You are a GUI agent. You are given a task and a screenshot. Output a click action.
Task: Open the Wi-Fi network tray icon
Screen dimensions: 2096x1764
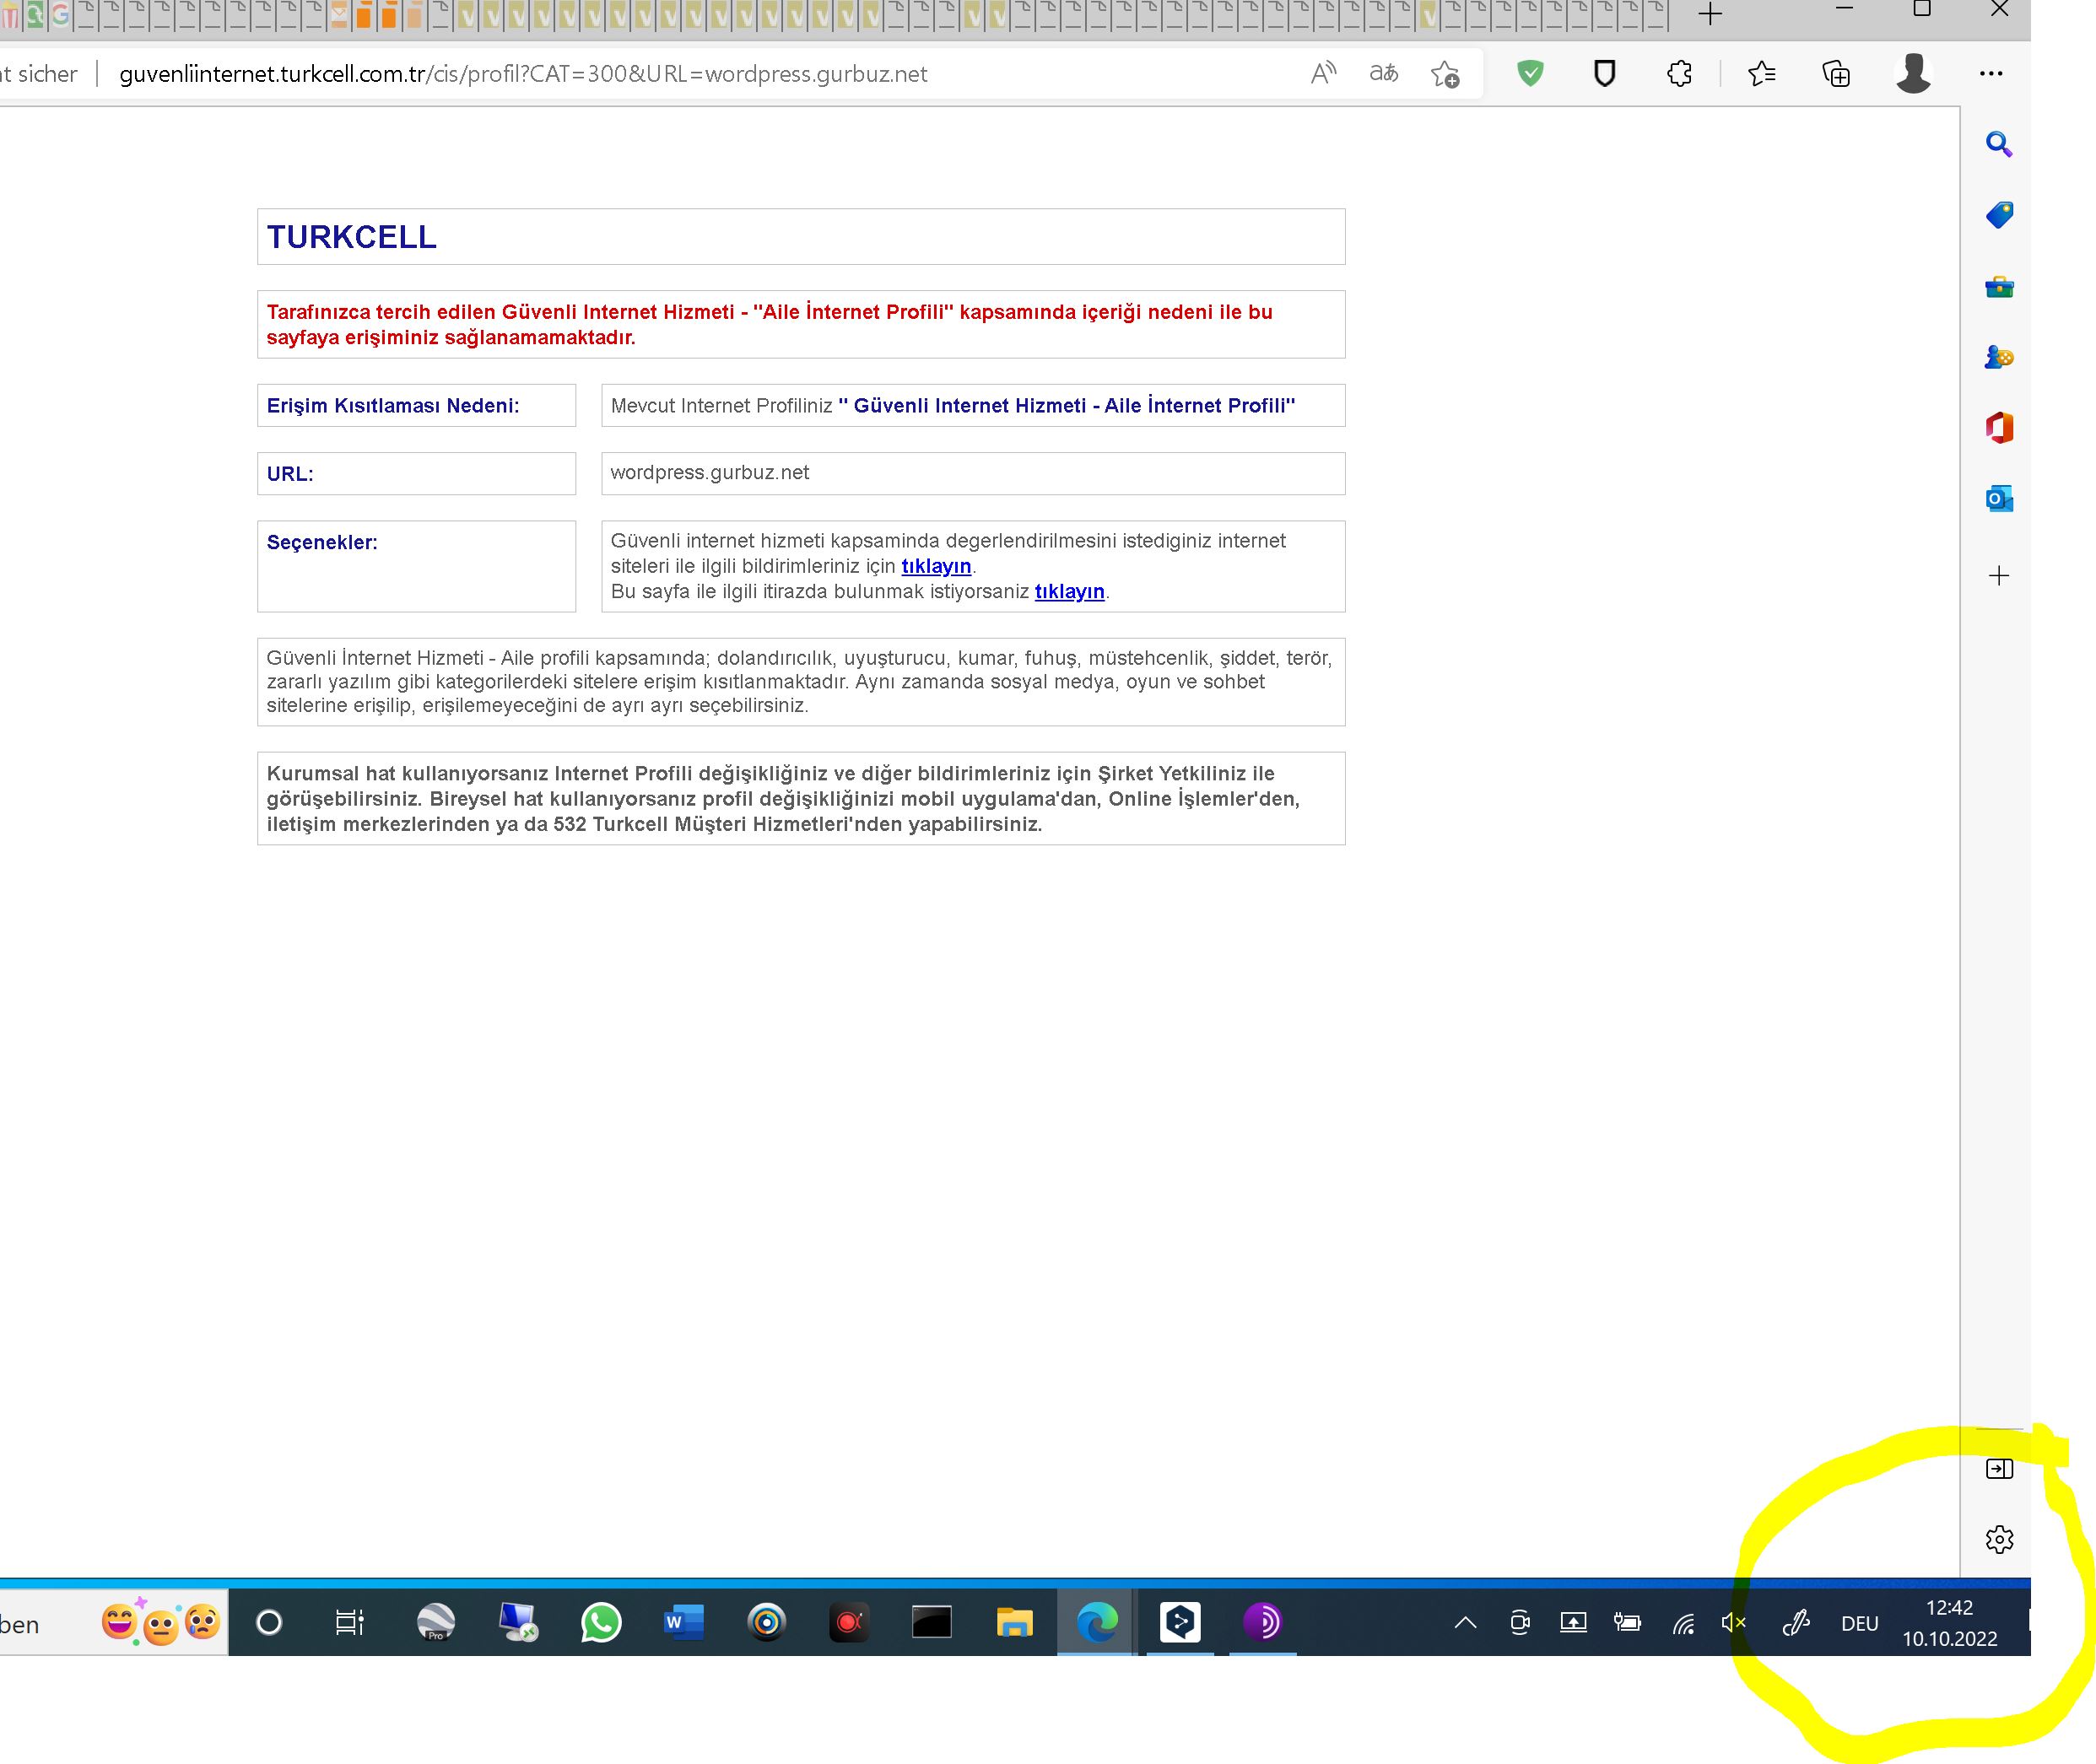point(1683,1623)
